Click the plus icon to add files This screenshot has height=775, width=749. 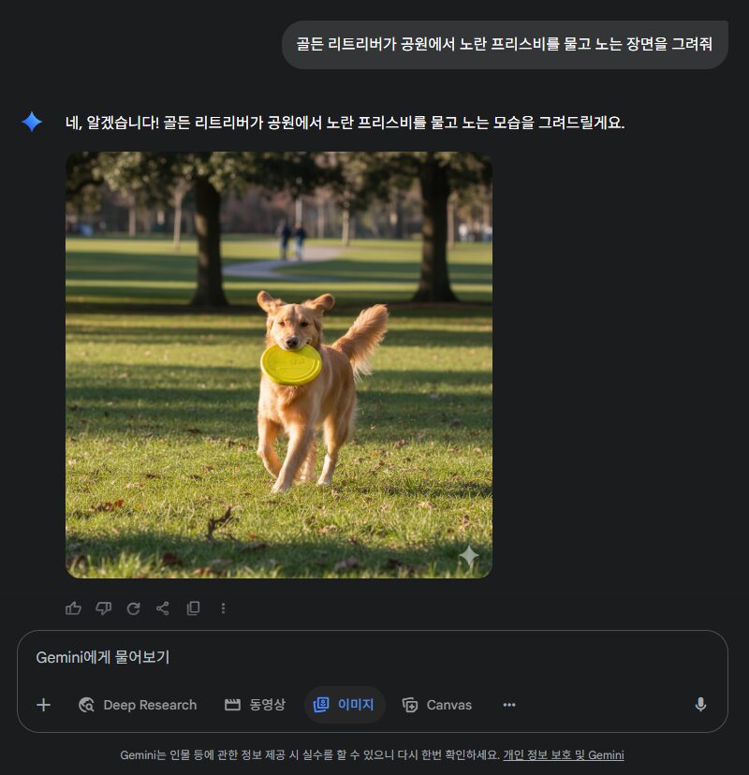click(x=43, y=705)
